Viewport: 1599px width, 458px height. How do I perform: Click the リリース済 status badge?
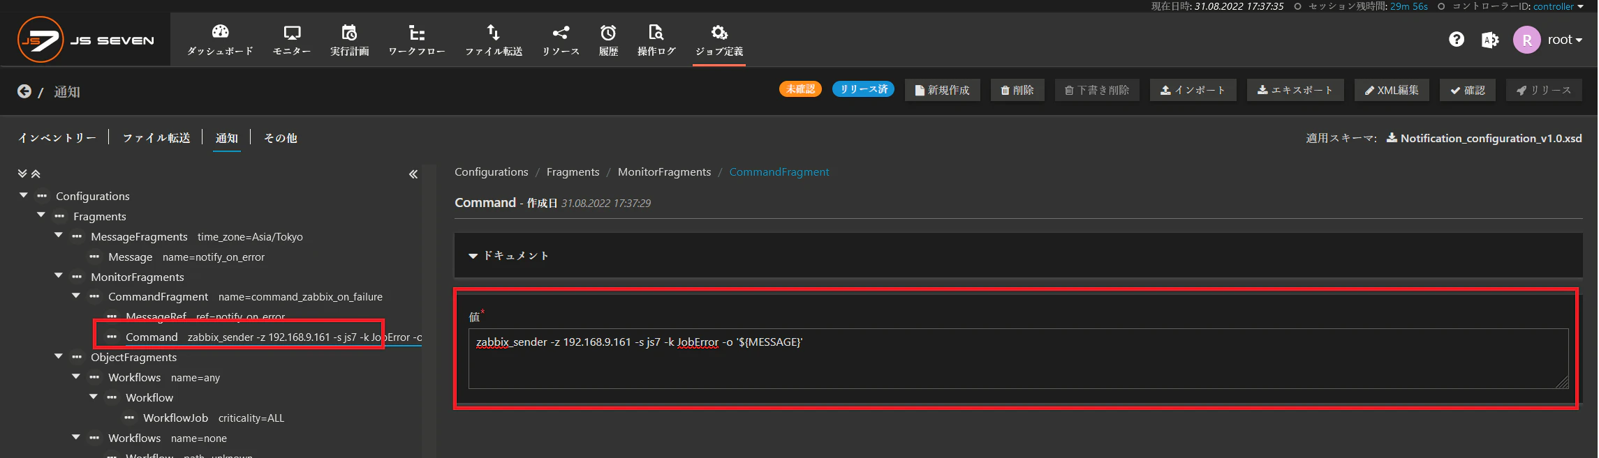(864, 89)
